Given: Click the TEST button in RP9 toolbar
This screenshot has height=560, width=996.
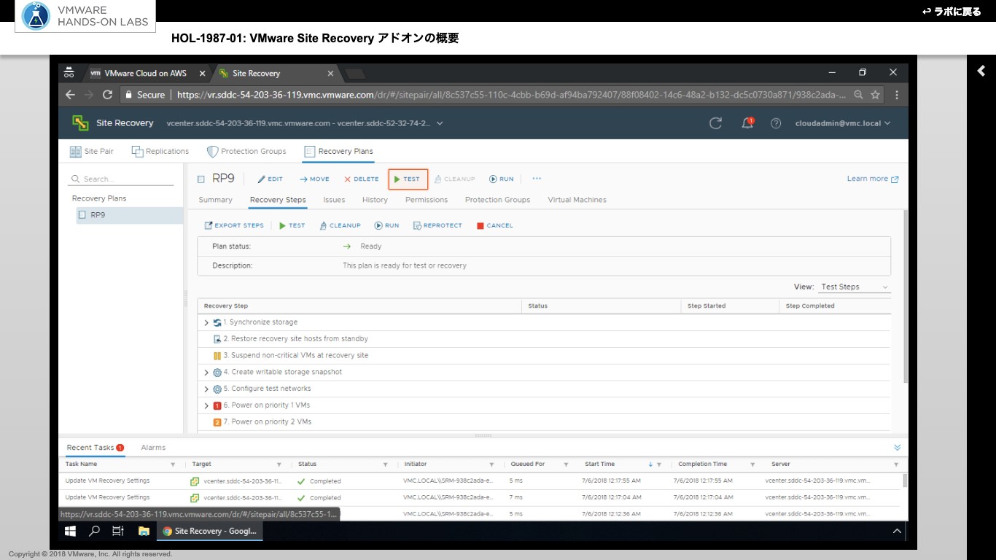Looking at the screenshot, I should (408, 179).
